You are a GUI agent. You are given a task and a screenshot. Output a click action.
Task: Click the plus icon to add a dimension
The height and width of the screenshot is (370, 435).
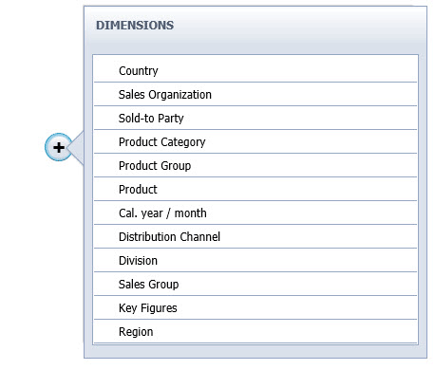tap(59, 147)
